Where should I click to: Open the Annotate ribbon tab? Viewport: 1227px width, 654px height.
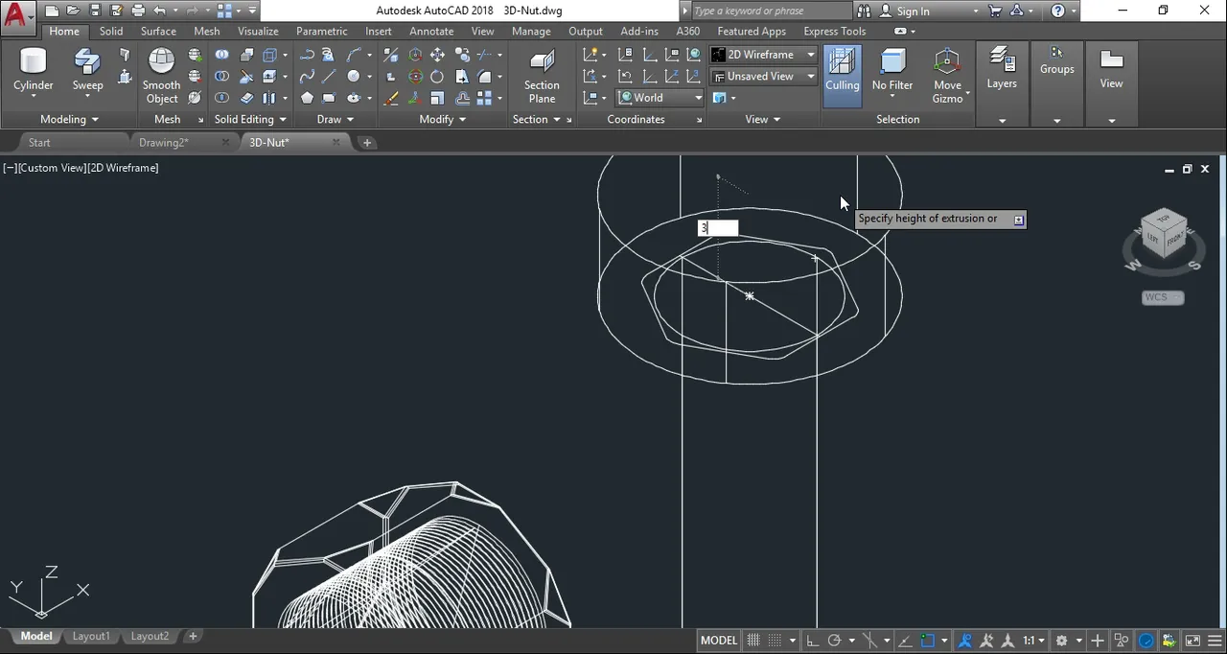[431, 31]
